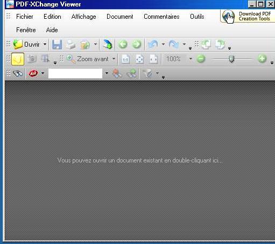This screenshot has width=275, height=244.
Task: Click the green zoom out minus button
Action: pos(201,59)
